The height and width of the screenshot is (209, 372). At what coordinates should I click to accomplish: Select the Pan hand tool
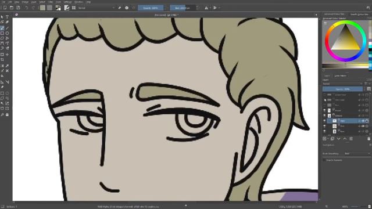coord(7,115)
